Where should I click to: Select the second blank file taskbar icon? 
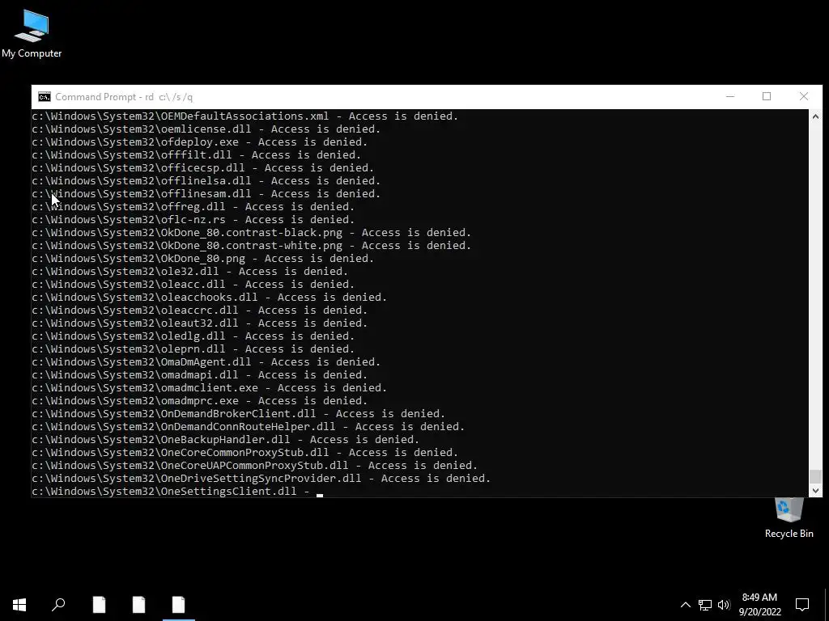(x=138, y=605)
